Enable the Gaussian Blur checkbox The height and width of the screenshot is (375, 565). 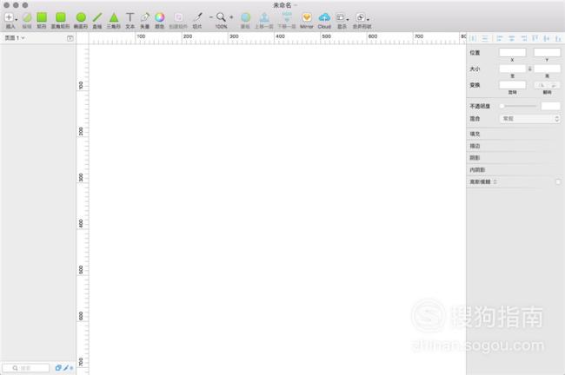(x=558, y=181)
